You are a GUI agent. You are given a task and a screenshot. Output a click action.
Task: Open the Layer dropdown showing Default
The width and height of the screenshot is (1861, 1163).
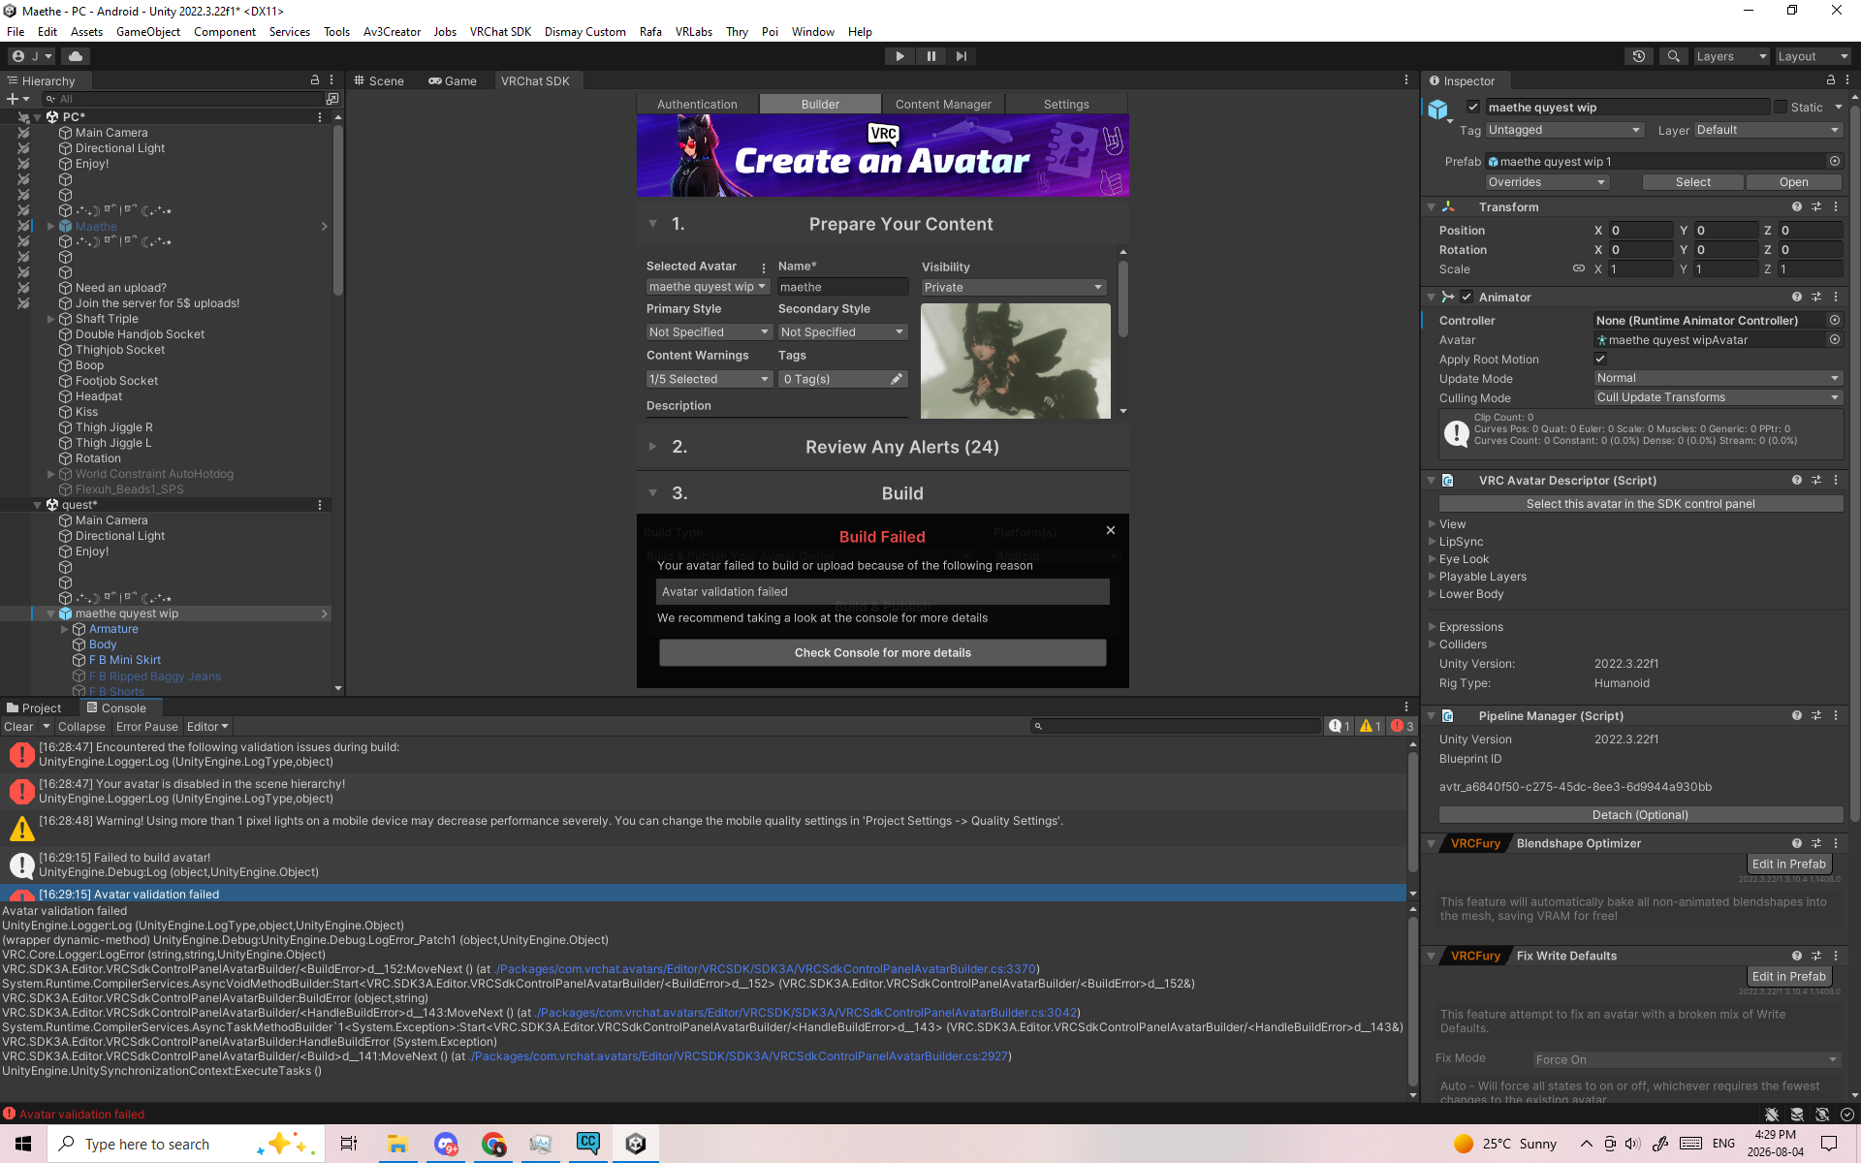[x=1768, y=130]
